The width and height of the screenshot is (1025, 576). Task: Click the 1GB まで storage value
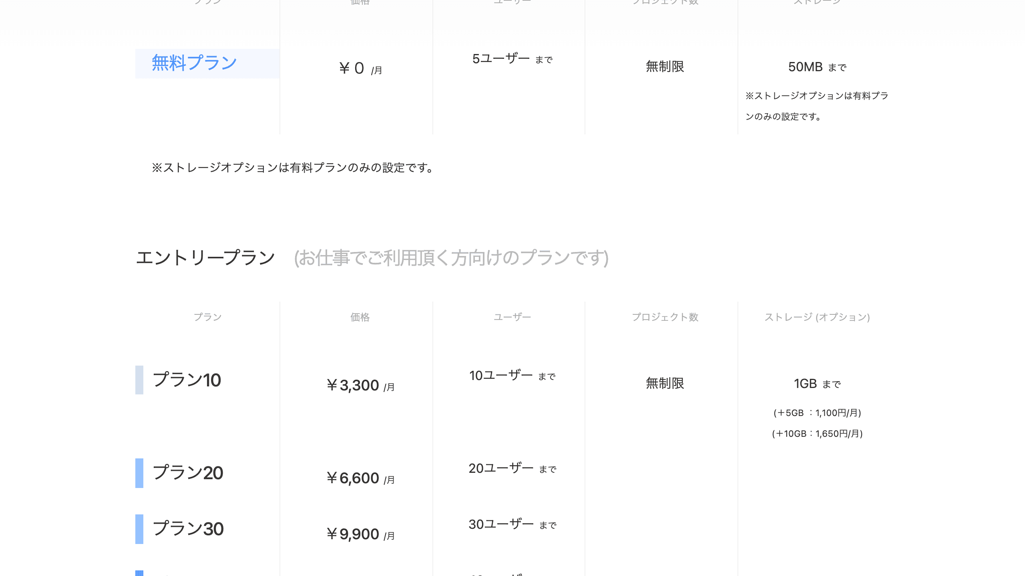click(x=817, y=384)
